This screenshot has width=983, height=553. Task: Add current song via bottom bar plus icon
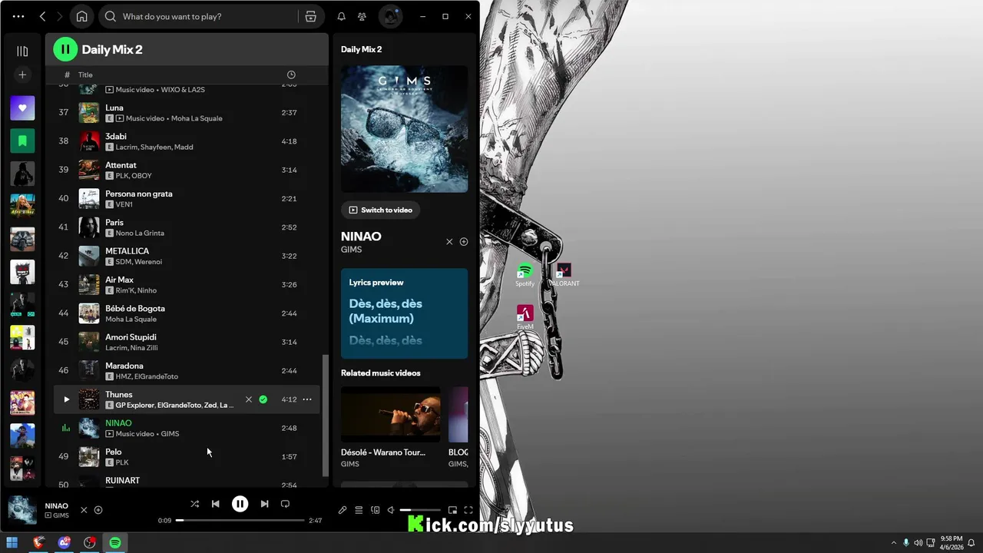[98, 510]
